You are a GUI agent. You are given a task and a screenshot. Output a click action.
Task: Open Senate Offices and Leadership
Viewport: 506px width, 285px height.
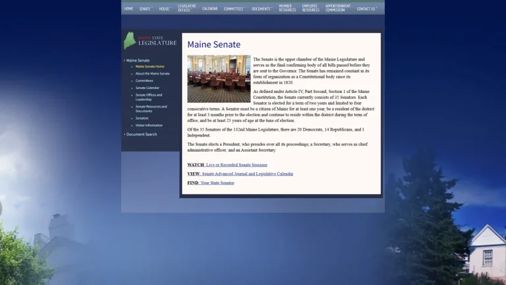pyautogui.click(x=149, y=97)
